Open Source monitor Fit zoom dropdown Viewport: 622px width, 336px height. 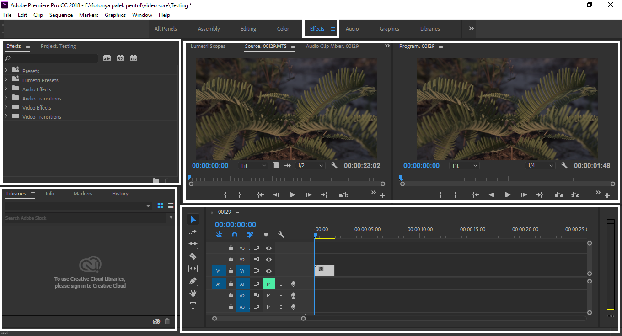[253, 166]
